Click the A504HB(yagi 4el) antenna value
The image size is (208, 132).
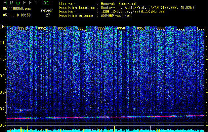point(117,16)
